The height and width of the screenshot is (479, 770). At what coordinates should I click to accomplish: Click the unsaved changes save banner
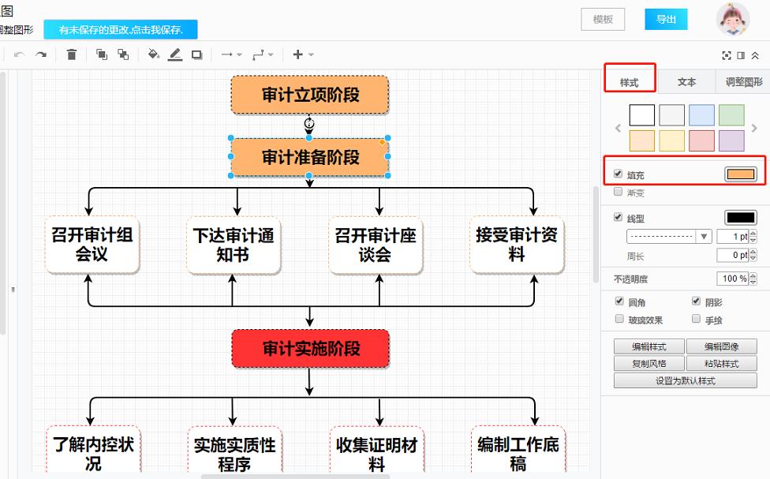pos(121,29)
